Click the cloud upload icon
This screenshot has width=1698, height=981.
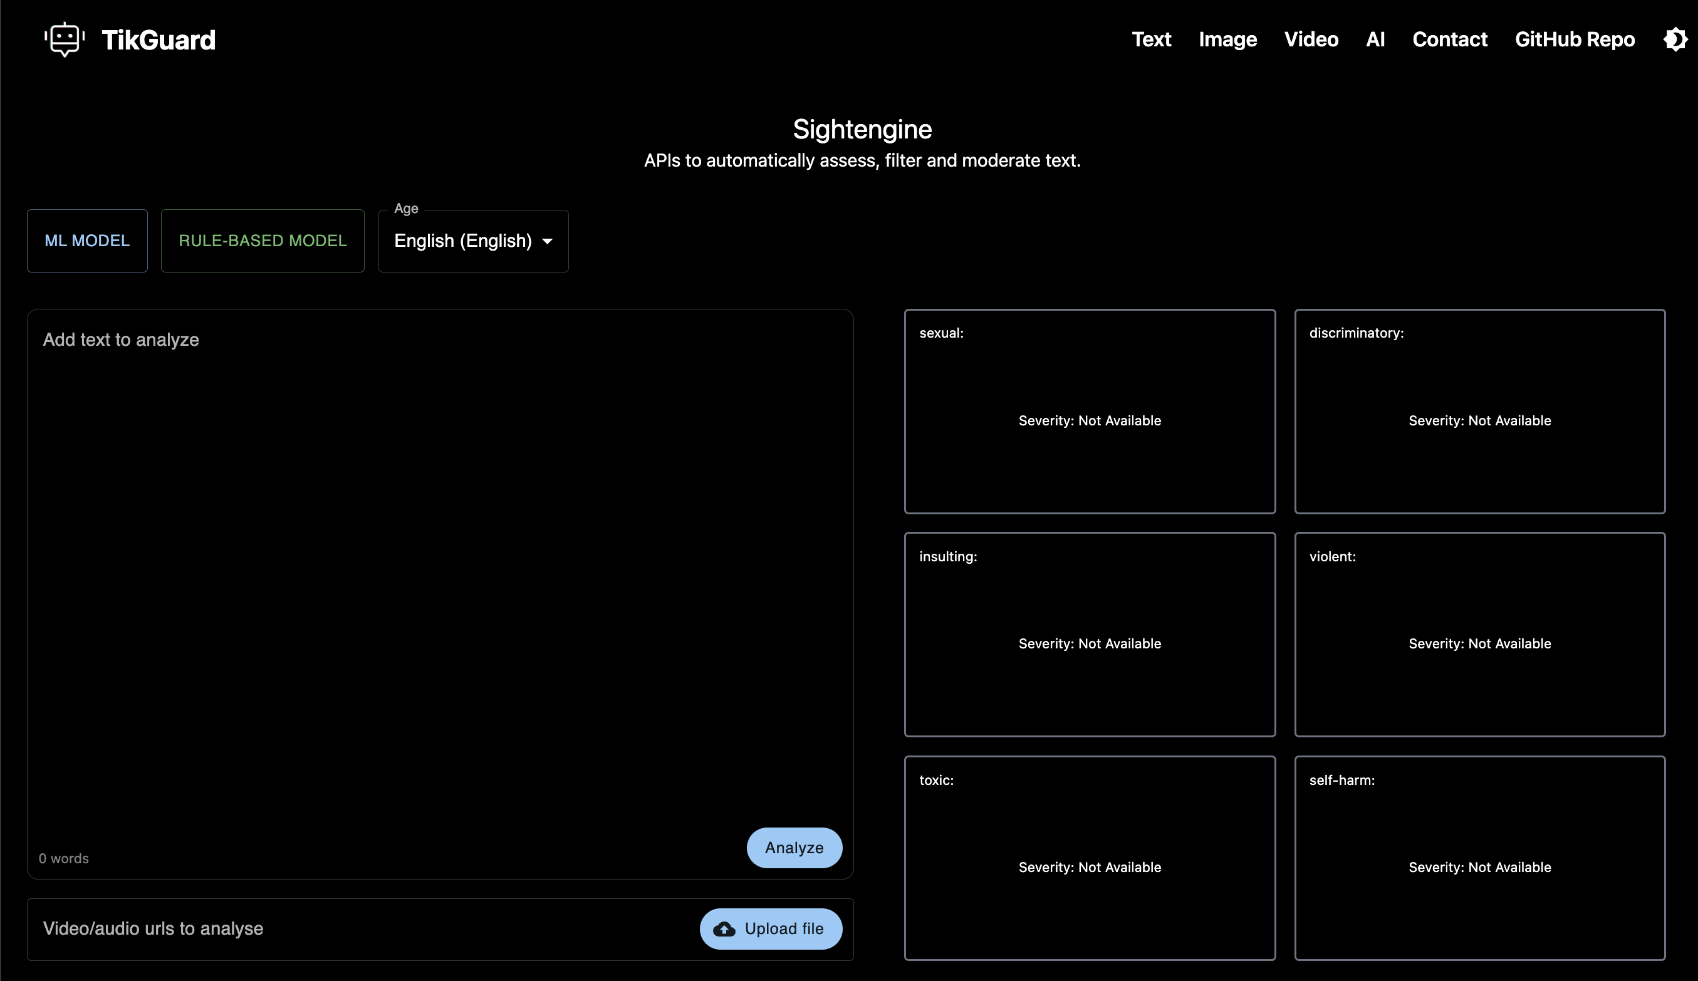[x=724, y=929]
